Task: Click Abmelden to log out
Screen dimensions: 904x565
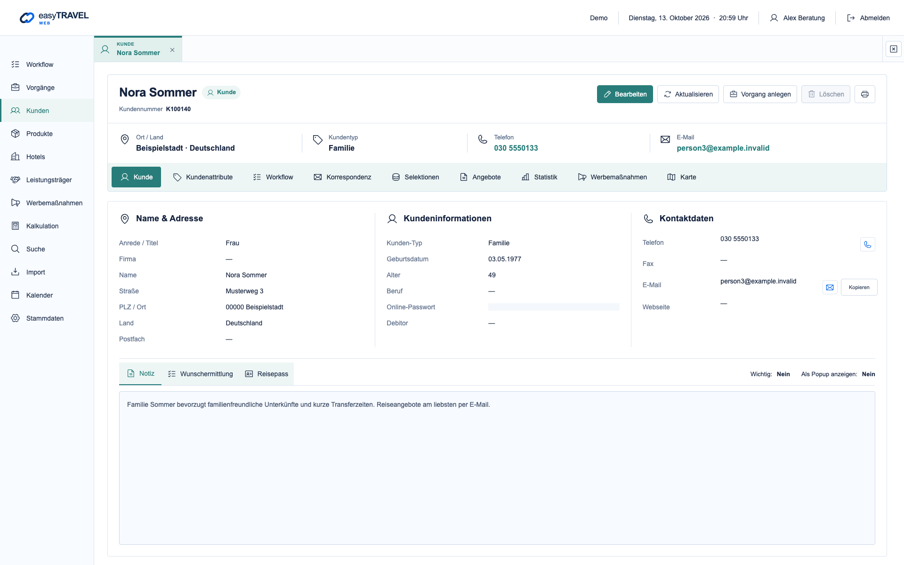Action: tap(868, 18)
